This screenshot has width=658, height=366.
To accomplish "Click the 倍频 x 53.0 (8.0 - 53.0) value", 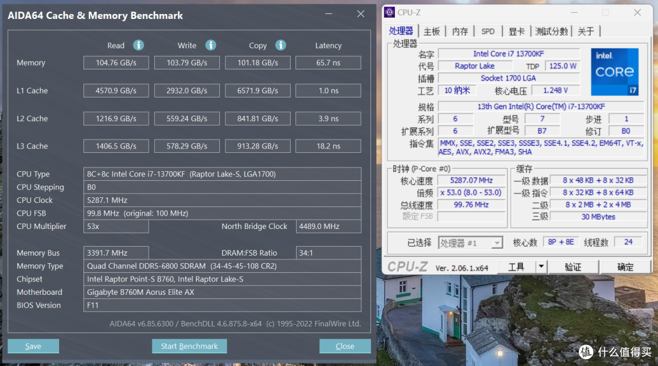I will pos(471,192).
